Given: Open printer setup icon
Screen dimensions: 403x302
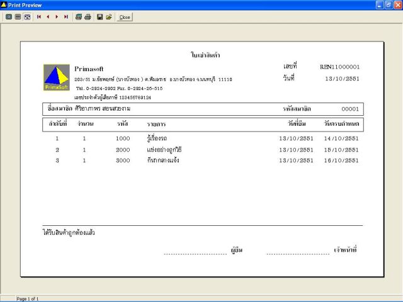Looking at the screenshot, I should [x=79, y=17].
